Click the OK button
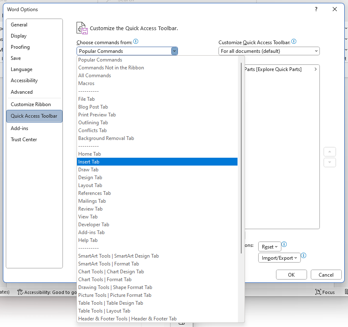Screen dimensions: 348x327 pyautogui.click(x=291, y=275)
